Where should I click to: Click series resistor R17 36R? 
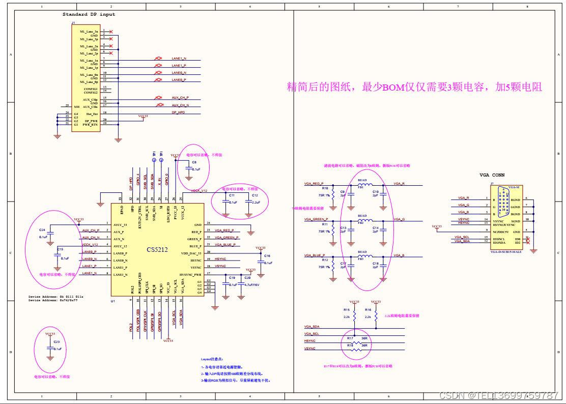pyautogui.click(x=356, y=342)
